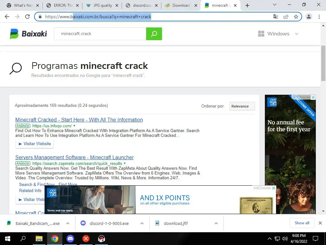Share this page icon
Viewport: 326px width, 245px height.
[x=286, y=17]
